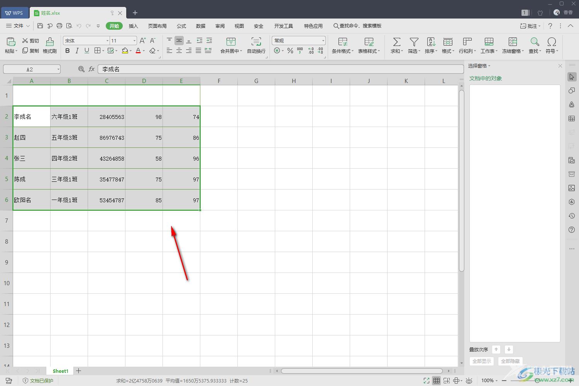The image size is (579, 386).
Task: Toggle bottom vertical alignment
Action: [189, 41]
